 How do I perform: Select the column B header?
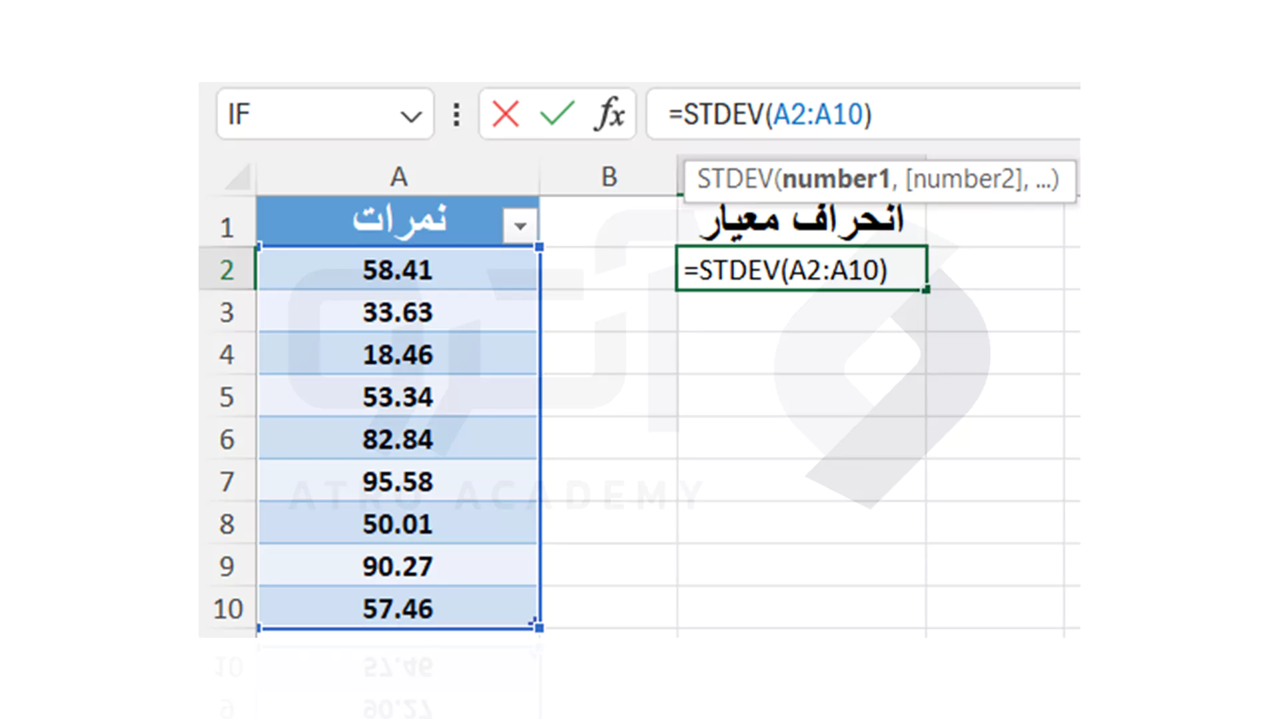pyautogui.click(x=609, y=177)
